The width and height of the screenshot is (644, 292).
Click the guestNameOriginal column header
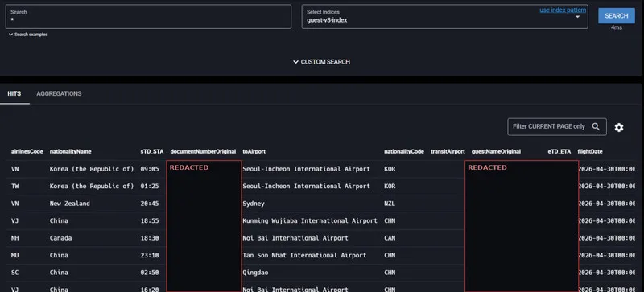pos(496,151)
